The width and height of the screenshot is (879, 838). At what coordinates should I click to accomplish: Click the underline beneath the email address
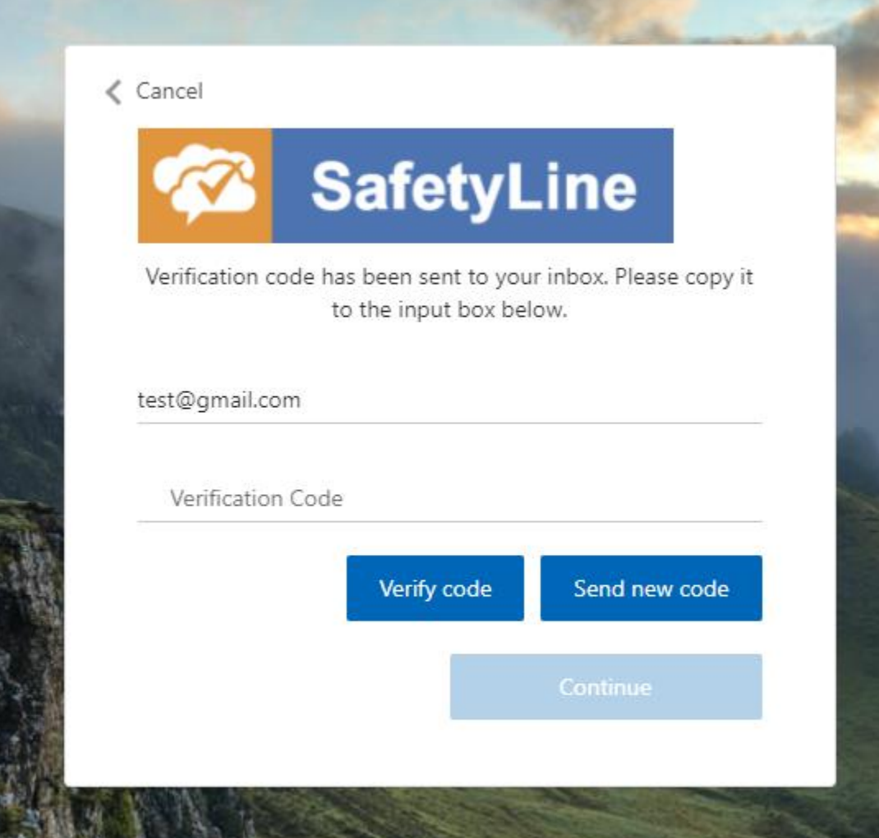(x=449, y=423)
